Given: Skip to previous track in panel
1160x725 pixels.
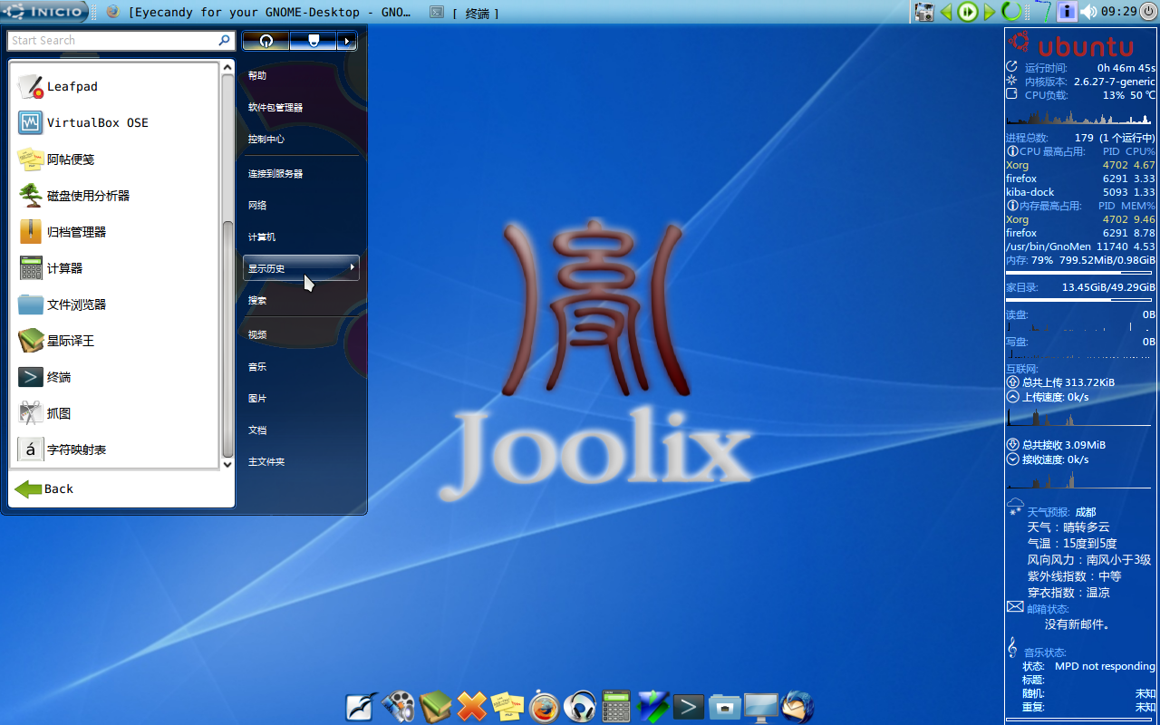Looking at the screenshot, I should [946, 12].
